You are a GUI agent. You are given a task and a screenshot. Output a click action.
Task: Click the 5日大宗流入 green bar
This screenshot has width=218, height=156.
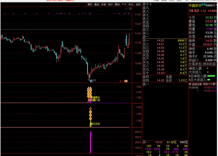click(209, 80)
